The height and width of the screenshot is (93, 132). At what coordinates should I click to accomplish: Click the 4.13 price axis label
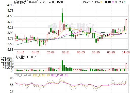10,28
